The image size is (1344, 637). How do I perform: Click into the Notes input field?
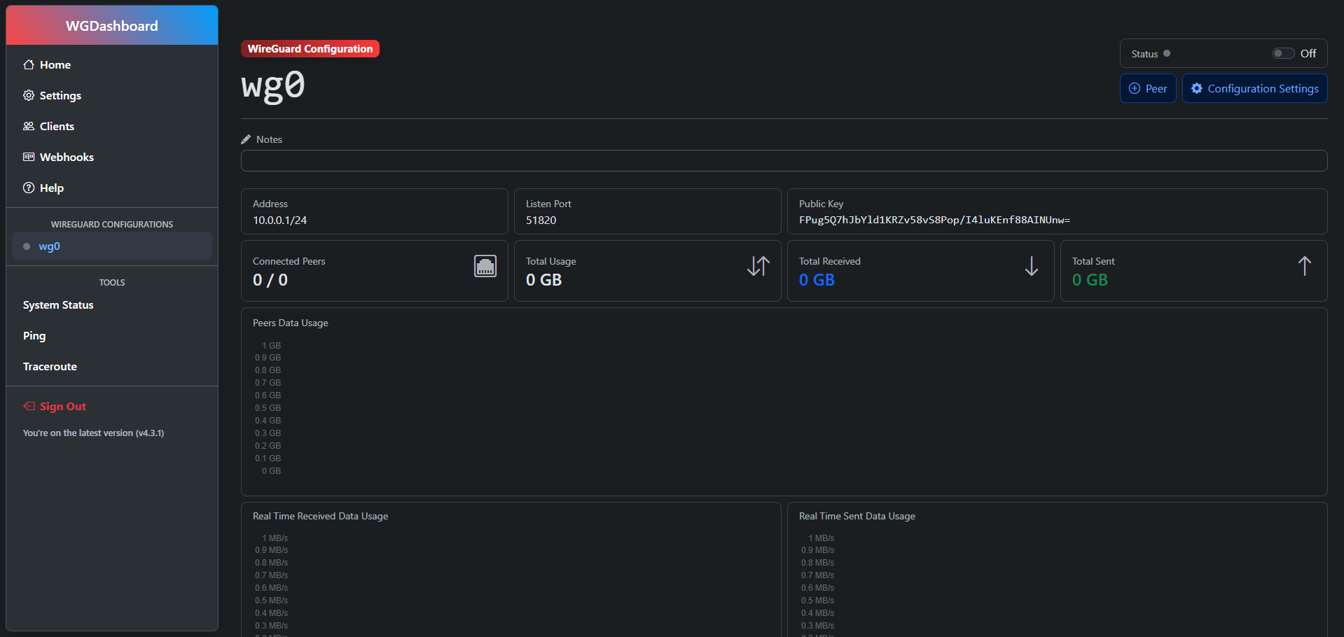point(784,161)
